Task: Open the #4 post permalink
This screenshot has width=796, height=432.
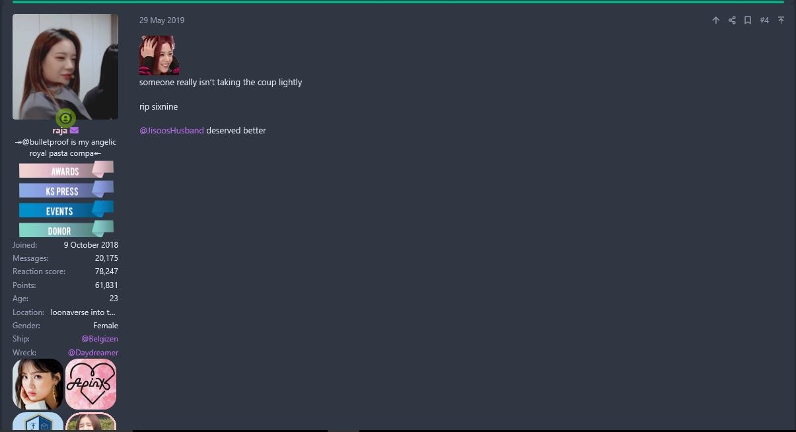Action: 764,20
